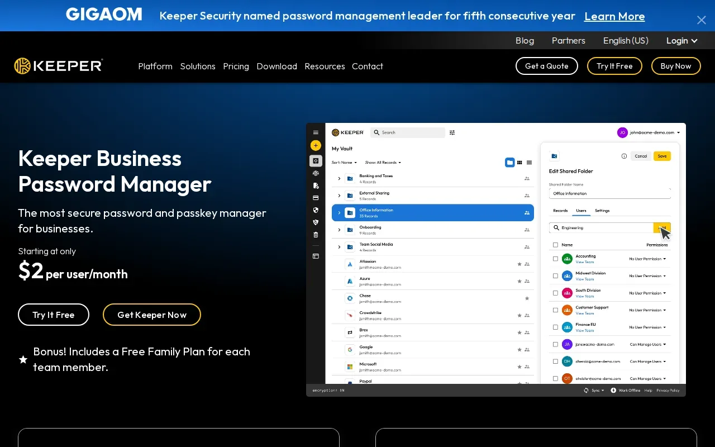This screenshot has height=447, width=715.
Task: Check the select-all Name checkbox
Action: click(555, 245)
